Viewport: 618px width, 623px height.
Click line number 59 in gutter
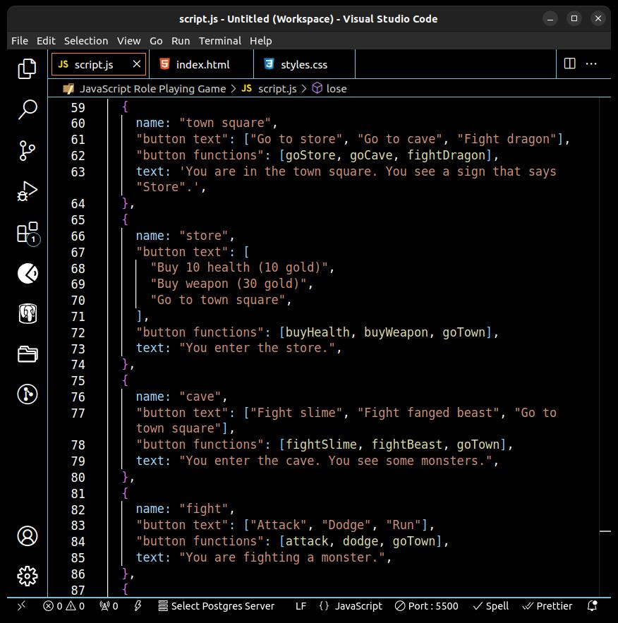tap(78, 108)
